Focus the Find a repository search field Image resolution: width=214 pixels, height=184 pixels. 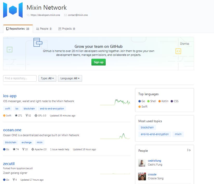click(x=20, y=78)
